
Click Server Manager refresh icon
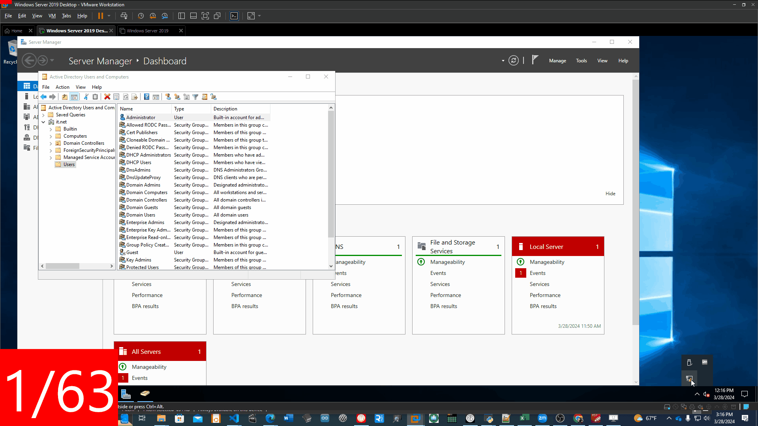pos(513,60)
